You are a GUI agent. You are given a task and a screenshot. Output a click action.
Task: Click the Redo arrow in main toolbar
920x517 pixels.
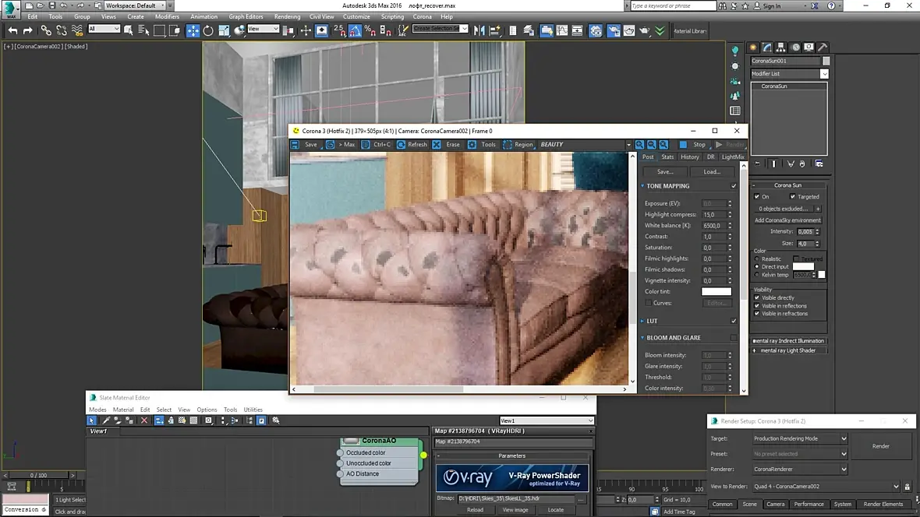(28, 30)
